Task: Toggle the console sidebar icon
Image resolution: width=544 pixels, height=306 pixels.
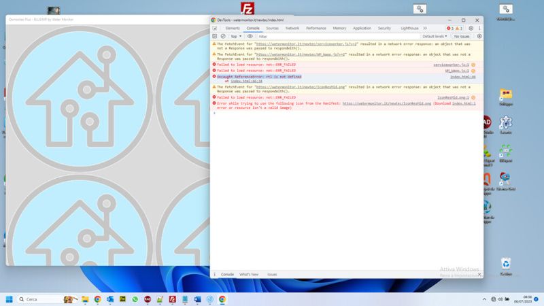Action: pyautogui.click(x=215, y=36)
